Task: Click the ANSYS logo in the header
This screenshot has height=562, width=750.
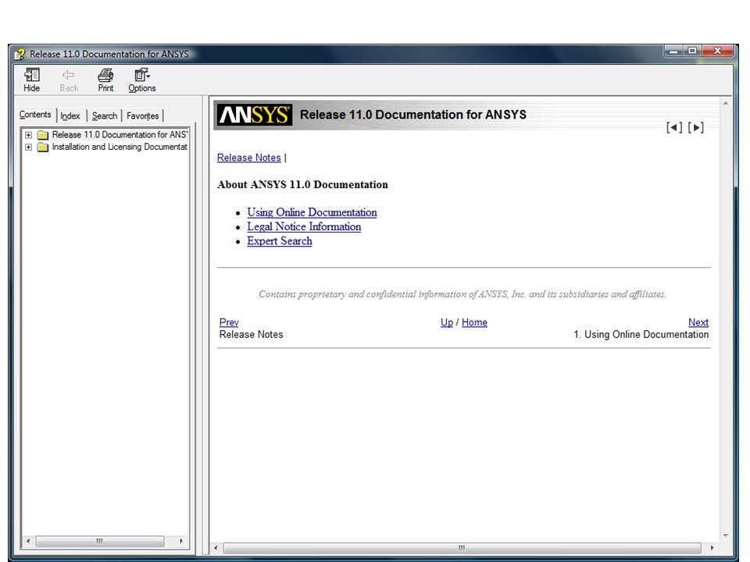Action: click(x=255, y=115)
